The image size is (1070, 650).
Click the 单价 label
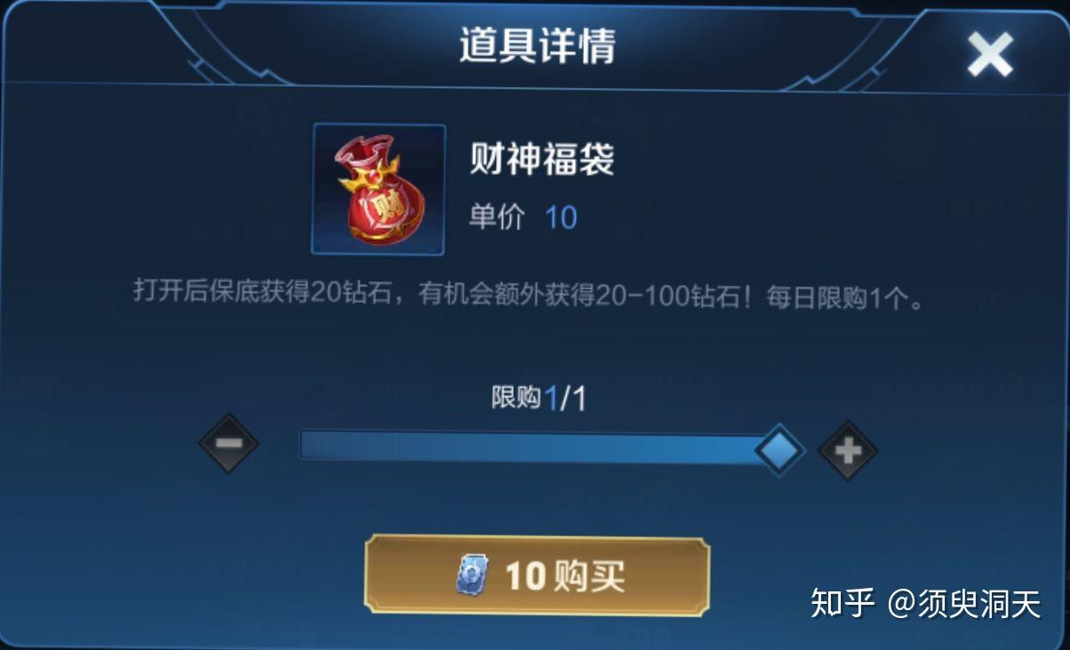tap(497, 217)
